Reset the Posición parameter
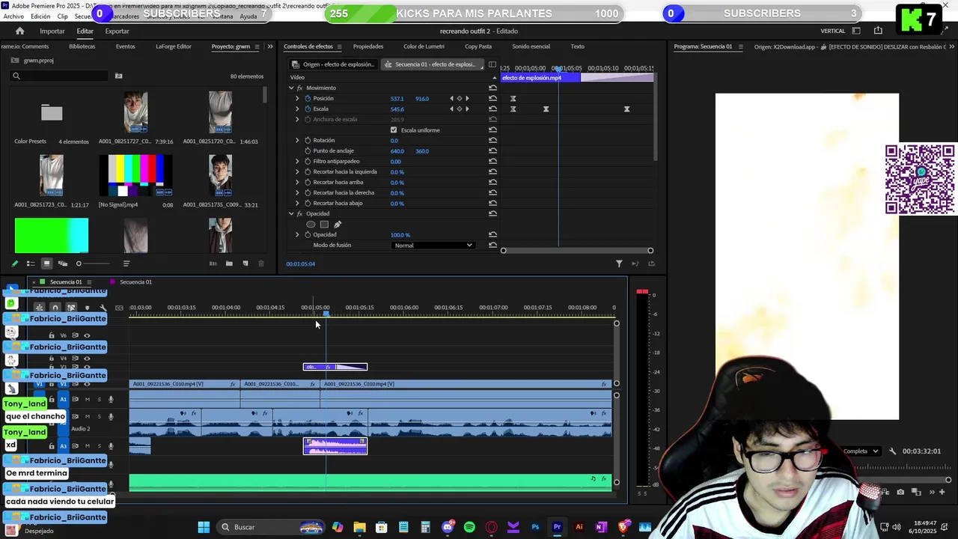Image resolution: width=958 pixels, height=539 pixels. 492,98
